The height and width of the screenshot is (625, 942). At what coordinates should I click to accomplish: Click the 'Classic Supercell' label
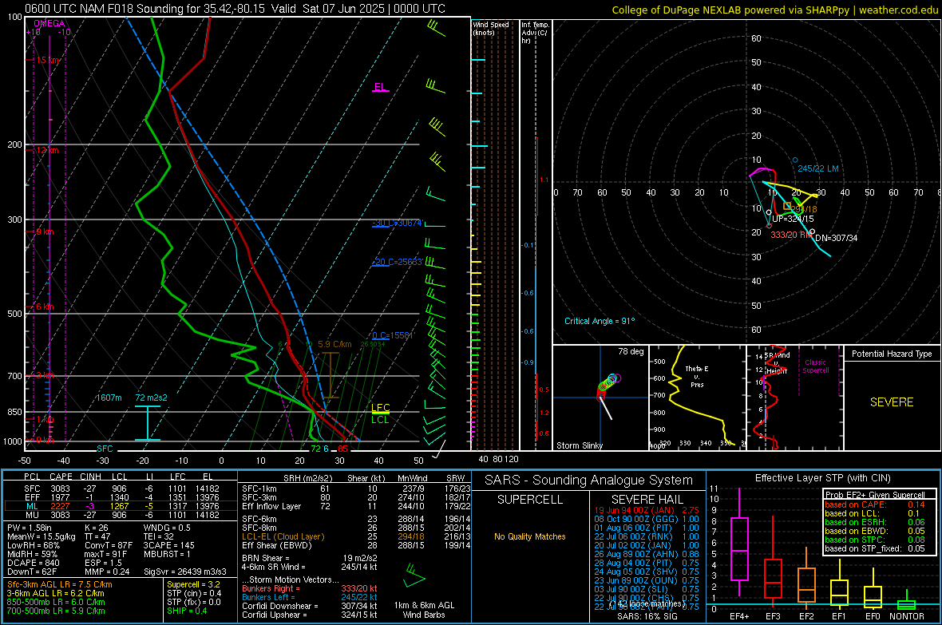815,366
